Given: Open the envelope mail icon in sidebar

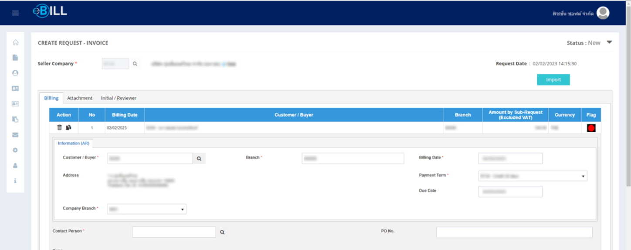Looking at the screenshot, I should point(15,135).
